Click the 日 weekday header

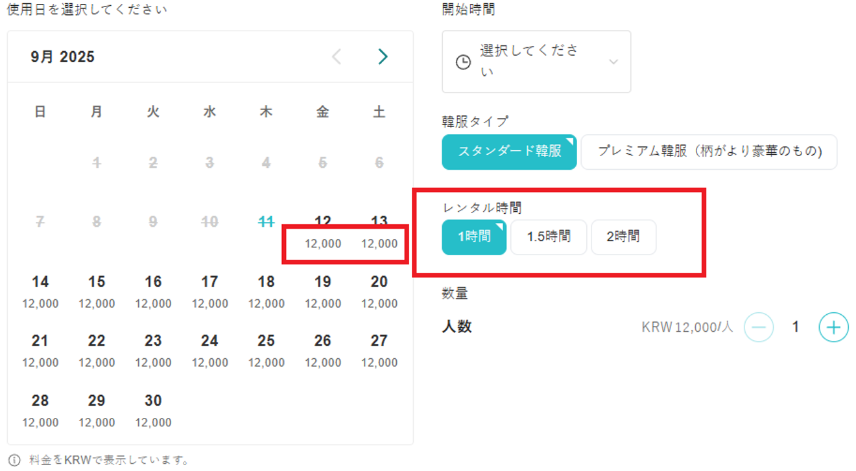pyautogui.click(x=40, y=112)
